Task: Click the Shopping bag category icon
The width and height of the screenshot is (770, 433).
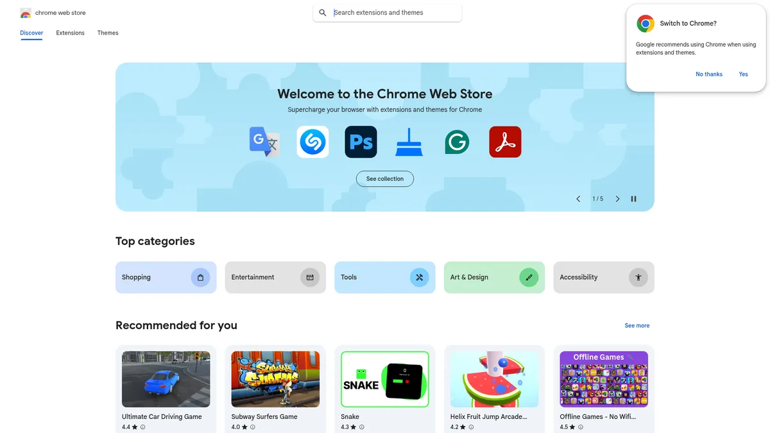Action: tap(200, 277)
